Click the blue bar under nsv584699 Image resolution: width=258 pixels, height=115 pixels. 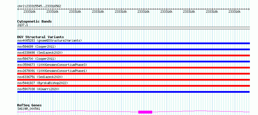133,49
